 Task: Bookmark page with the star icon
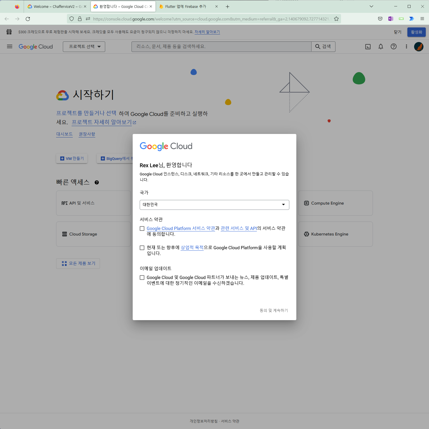pos(336,19)
